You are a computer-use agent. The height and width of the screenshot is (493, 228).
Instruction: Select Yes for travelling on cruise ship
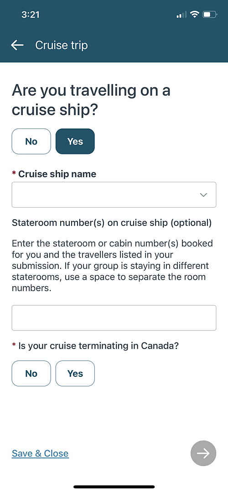pos(75,142)
